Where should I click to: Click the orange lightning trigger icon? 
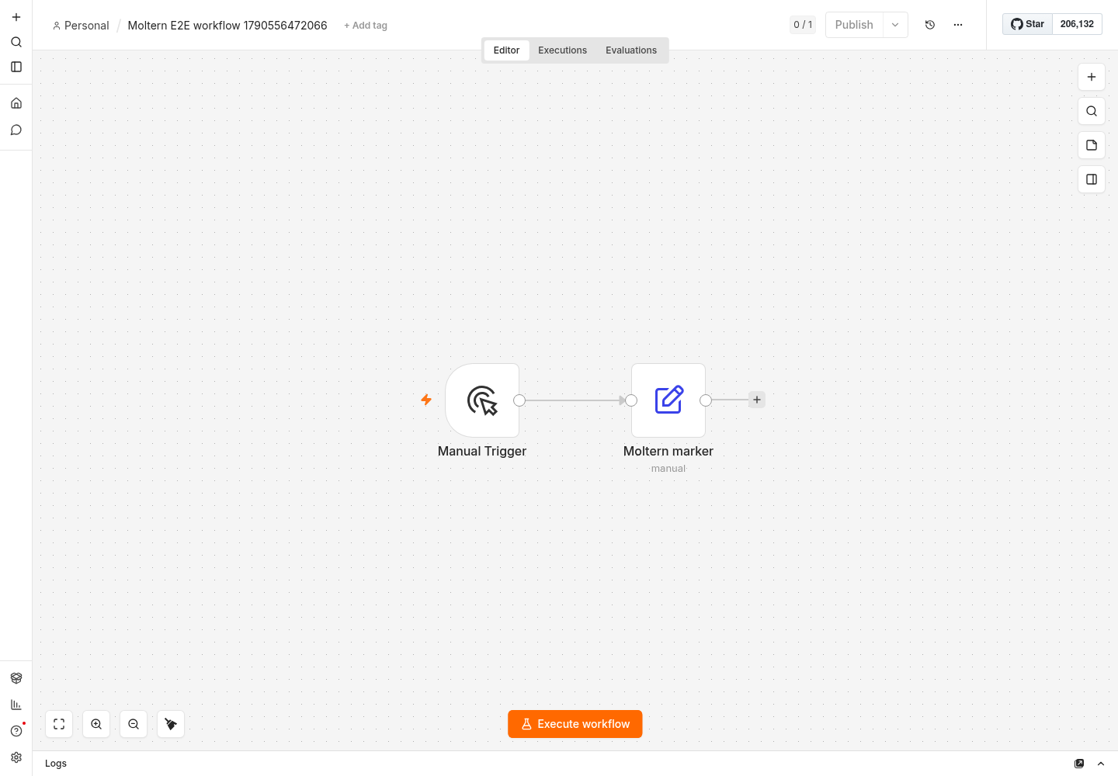point(426,400)
